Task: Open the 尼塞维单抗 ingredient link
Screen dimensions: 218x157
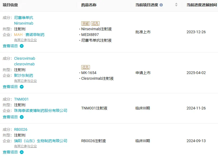Action: point(24,18)
